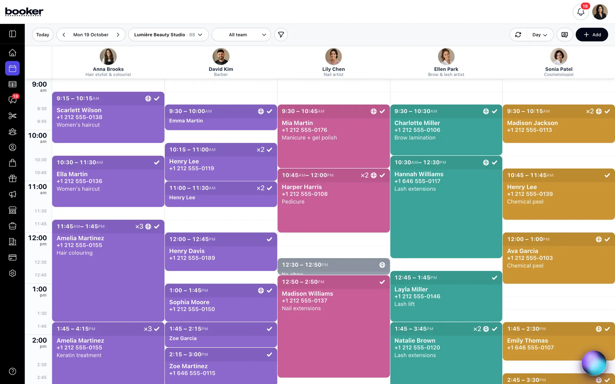Select Sonia Patel staff header
The height and width of the screenshot is (384, 615).
tap(559, 62)
